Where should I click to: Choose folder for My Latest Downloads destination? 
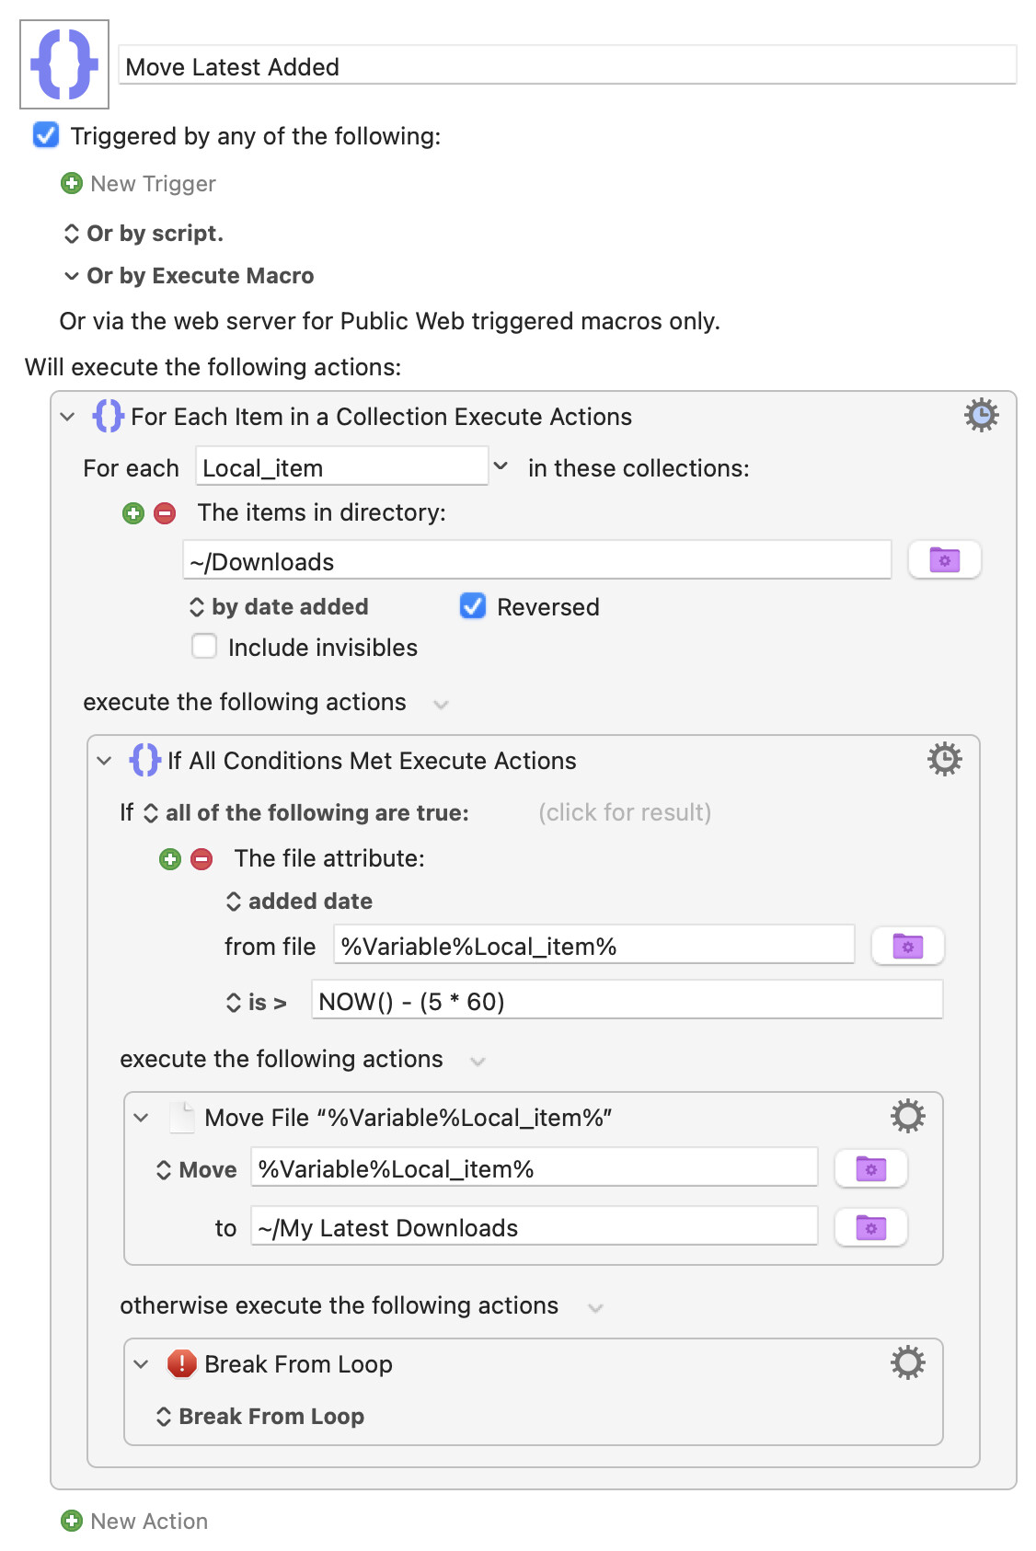coord(870,1227)
